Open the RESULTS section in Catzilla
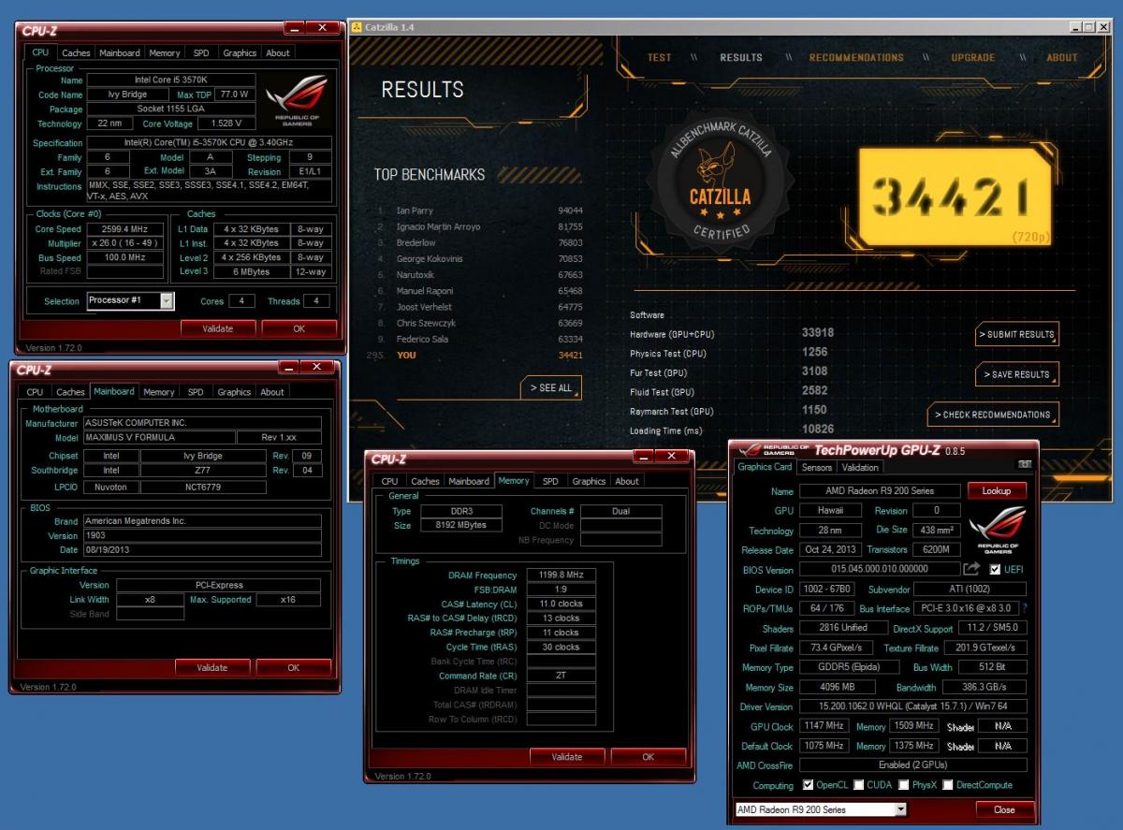 pyautogui.click(x=741, y=57)
